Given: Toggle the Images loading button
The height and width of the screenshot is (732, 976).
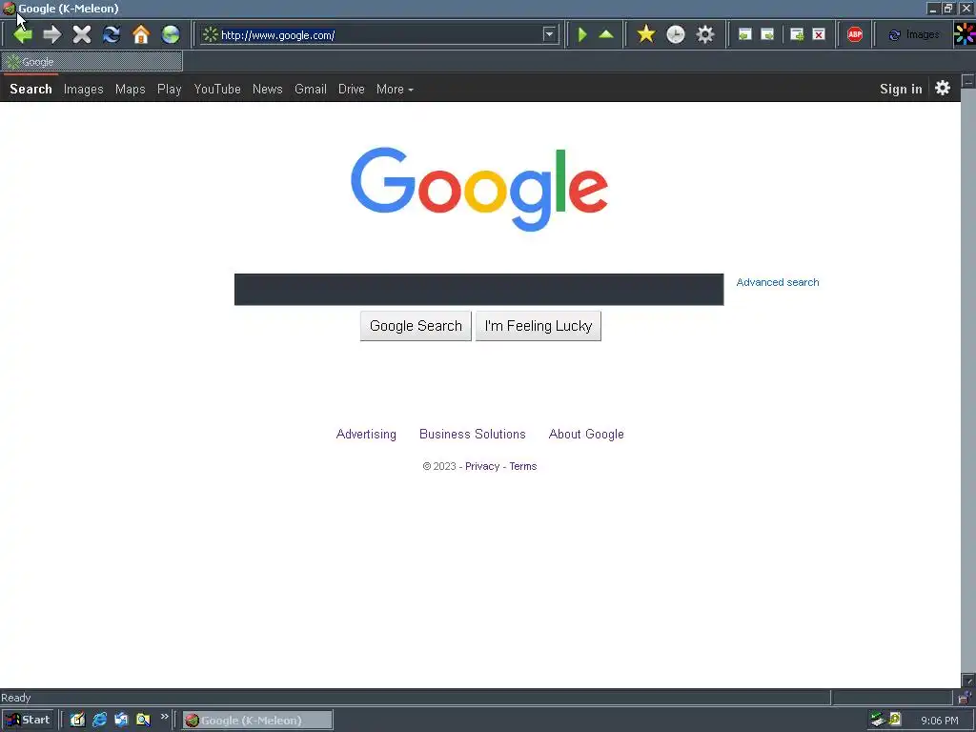Looking at the screenshot, I should [914, 34].
